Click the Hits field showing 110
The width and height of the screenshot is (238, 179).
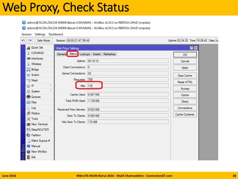[x=128, y=86]
